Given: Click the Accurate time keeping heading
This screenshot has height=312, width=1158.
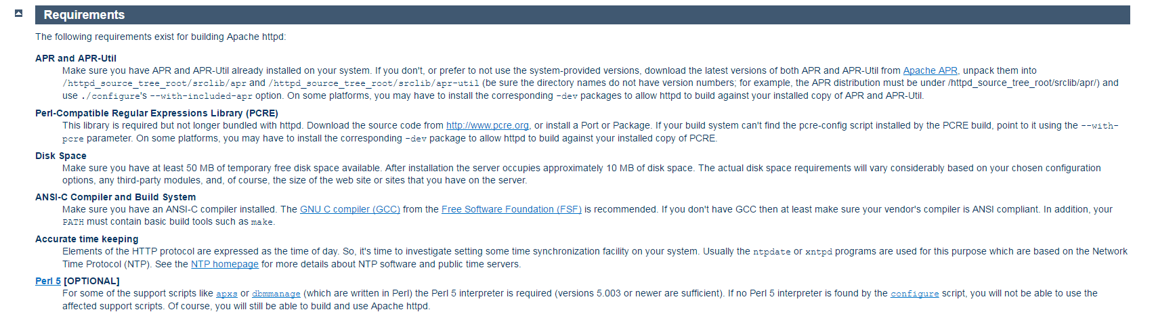Looking at the screenshot, I should [x=87, y=239].
